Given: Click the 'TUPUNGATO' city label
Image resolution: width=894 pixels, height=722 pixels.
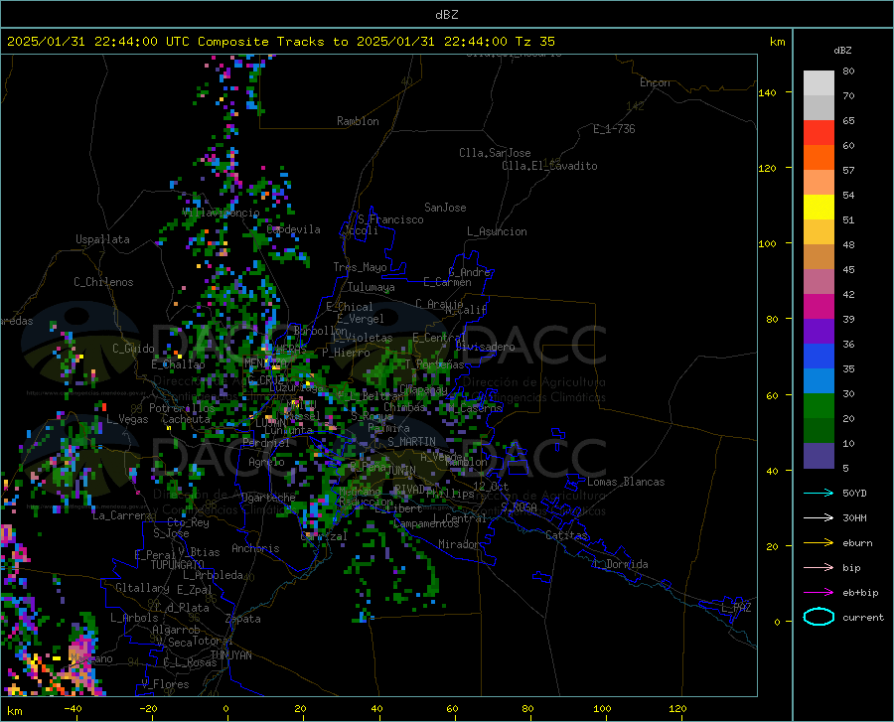Looking at the screenshot, I should click(x=178, y=565).
